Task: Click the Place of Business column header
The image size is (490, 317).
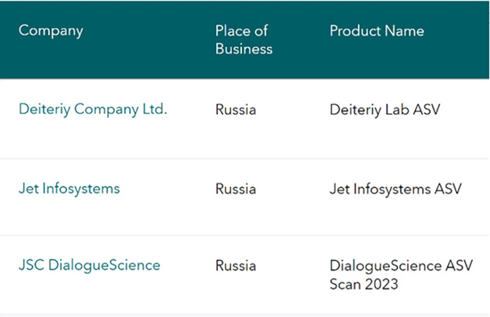Action: tap(244, 39)
